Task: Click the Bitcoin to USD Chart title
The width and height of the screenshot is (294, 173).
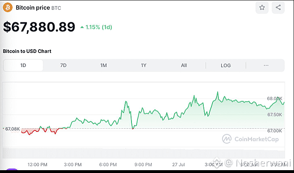Action: pyautogui.click(x=27, y=51)
